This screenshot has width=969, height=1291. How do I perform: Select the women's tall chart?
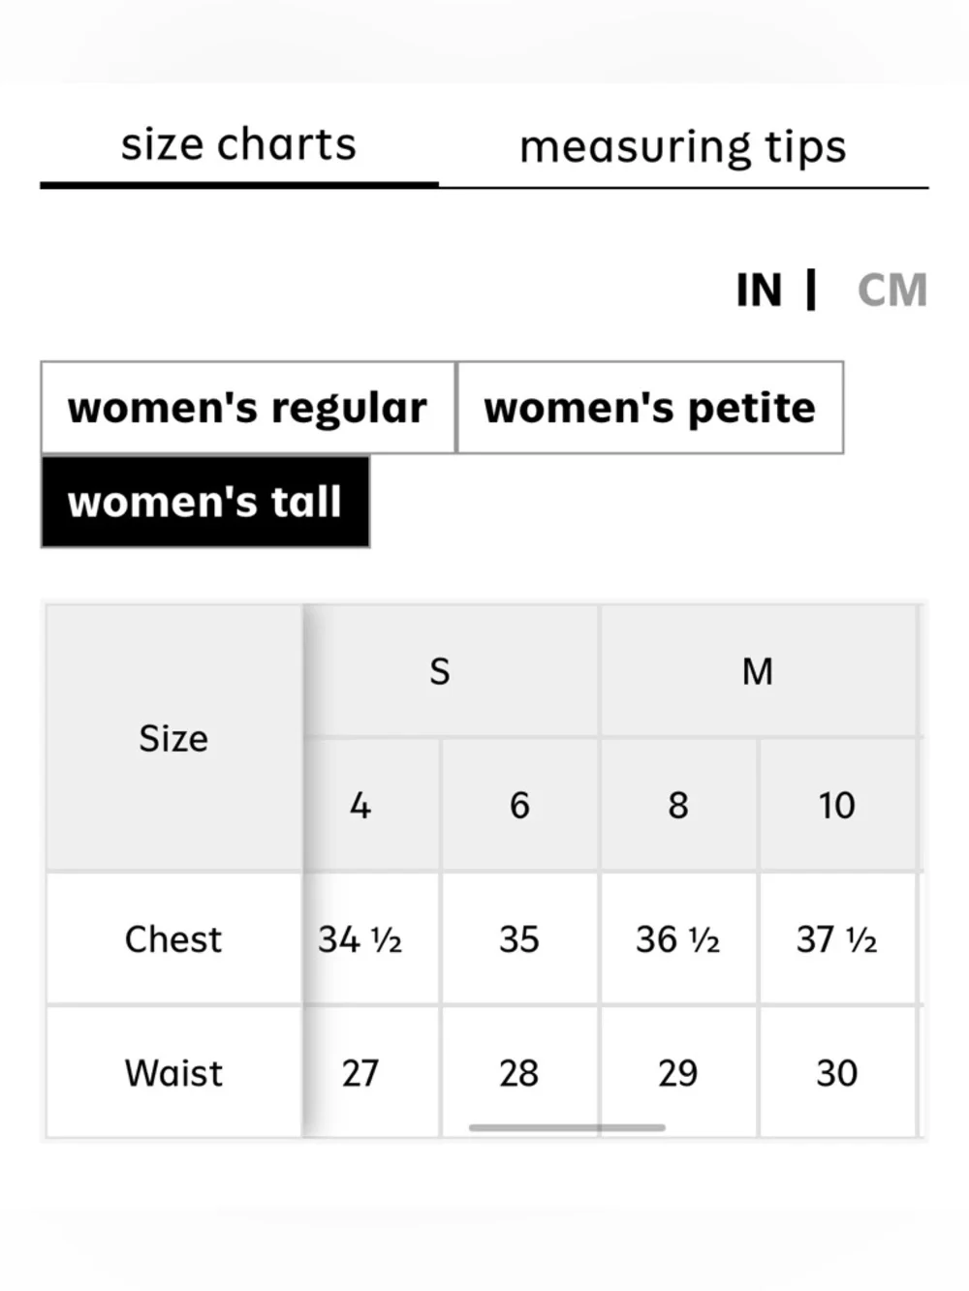pyautogui.click(x=204, y=502)
